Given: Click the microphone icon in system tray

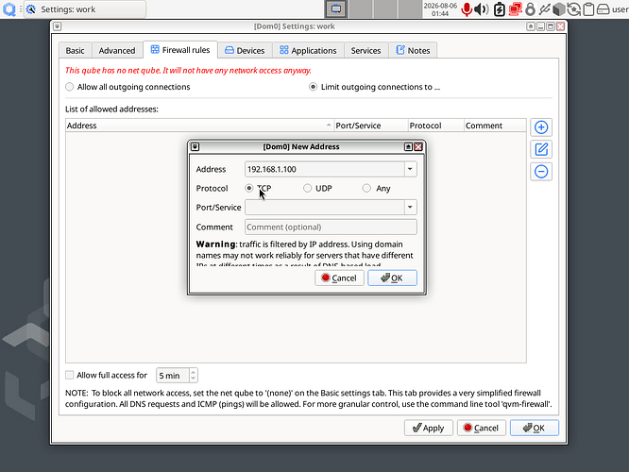Looking at the screenshot, I should [x=467, y=9].
